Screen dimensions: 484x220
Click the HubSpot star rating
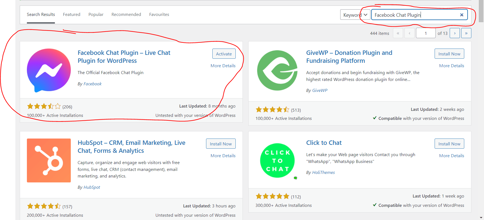(x=44, y=206)
